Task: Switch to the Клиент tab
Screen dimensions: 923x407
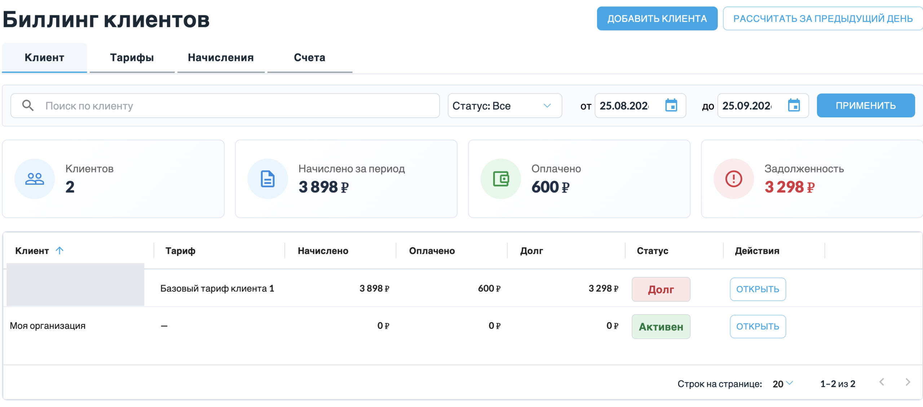Action: pos(44,58)
